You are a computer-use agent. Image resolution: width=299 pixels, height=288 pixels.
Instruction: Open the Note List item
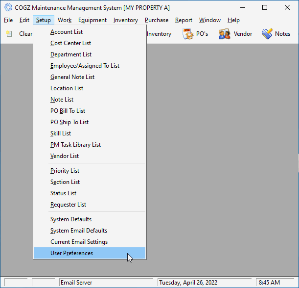click(90, 100)
